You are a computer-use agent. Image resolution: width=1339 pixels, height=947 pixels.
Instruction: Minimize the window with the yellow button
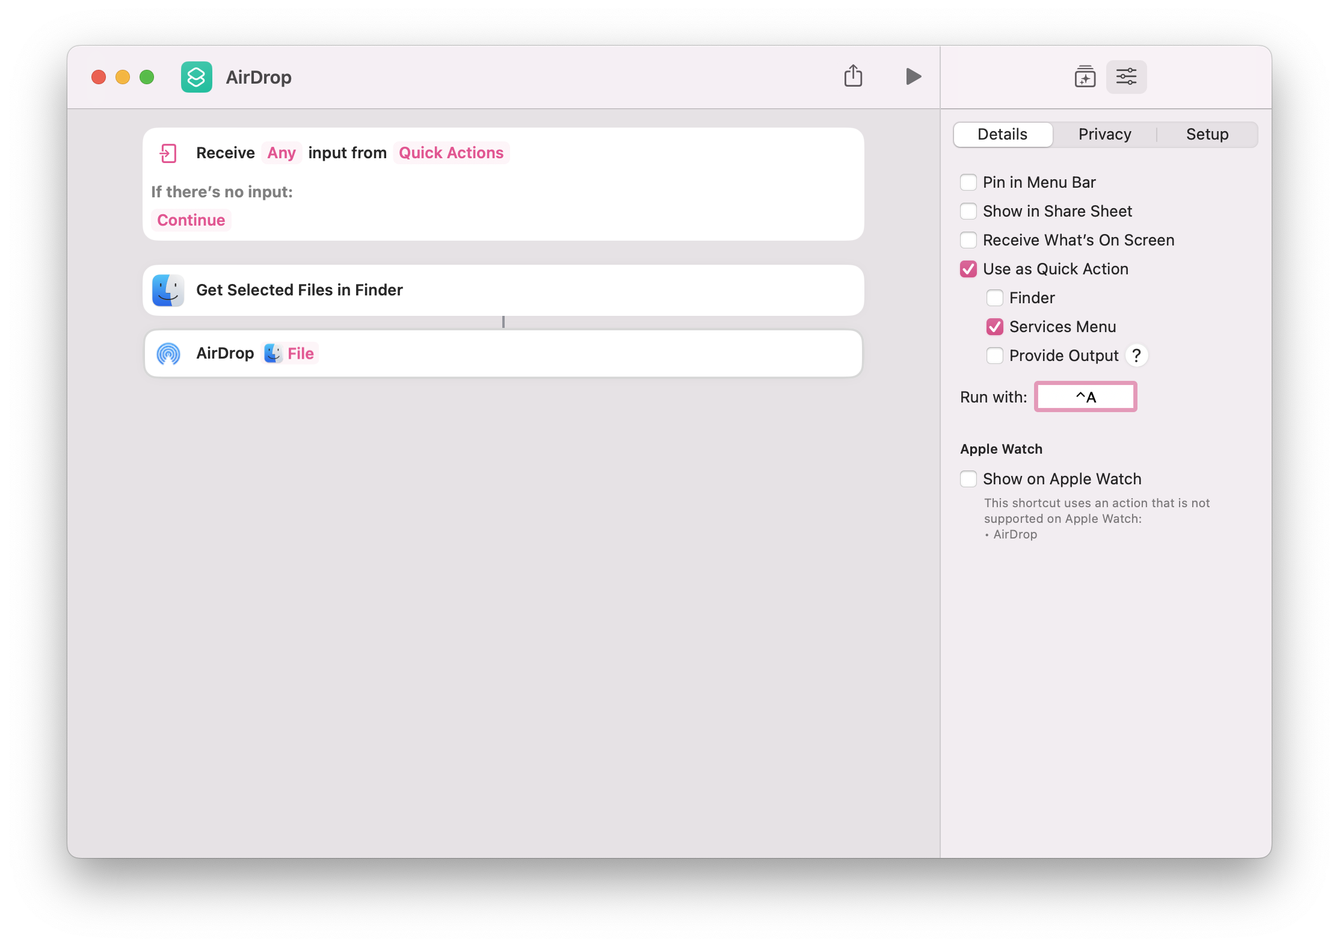(x=123, y=77)
